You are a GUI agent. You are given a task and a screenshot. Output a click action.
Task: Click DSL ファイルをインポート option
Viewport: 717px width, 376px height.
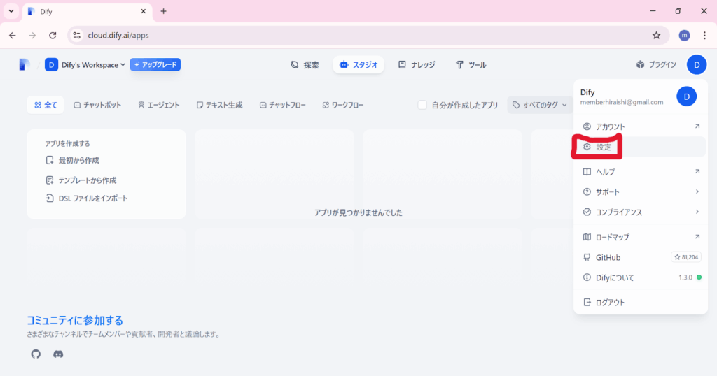click(87, 198)
